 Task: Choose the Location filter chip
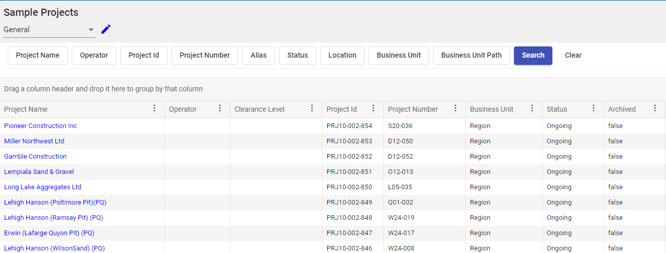point(342,56)
